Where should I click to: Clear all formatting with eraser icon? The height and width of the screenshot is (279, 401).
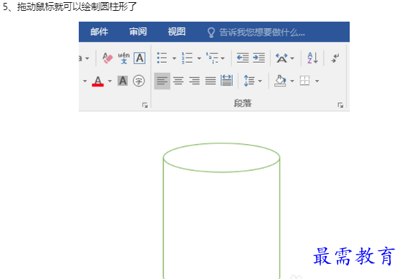tap(108, 58)
